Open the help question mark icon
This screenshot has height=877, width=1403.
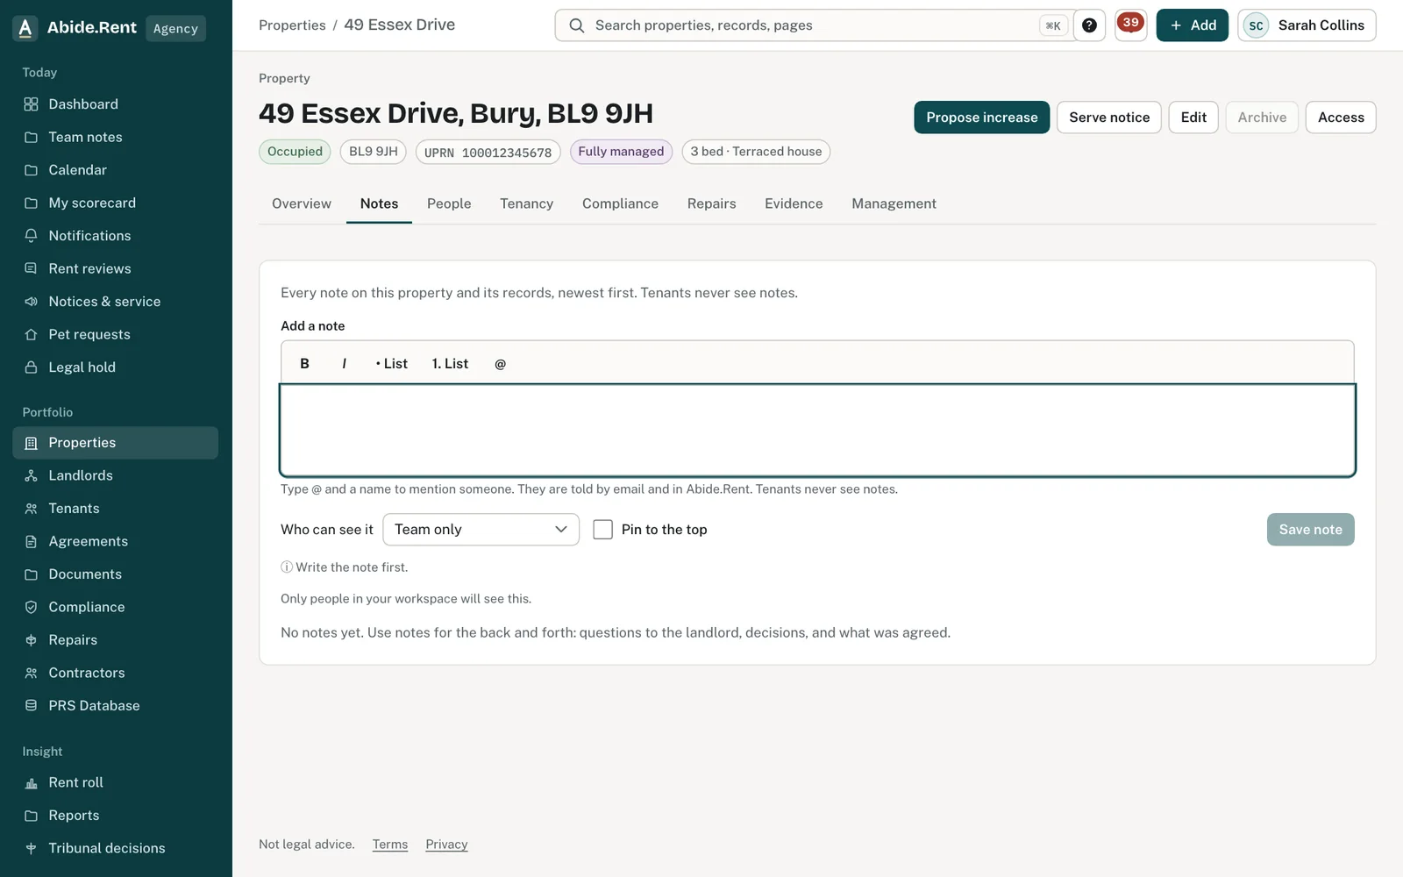click(x=1089, y=25)
